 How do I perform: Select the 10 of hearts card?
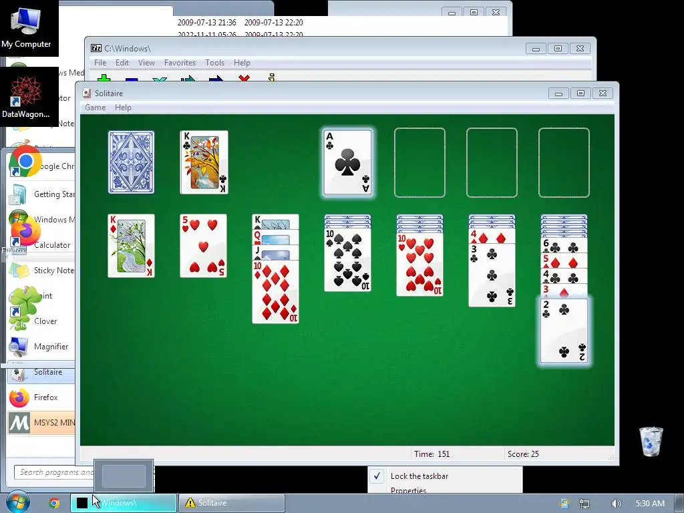[x=419, y=265]
